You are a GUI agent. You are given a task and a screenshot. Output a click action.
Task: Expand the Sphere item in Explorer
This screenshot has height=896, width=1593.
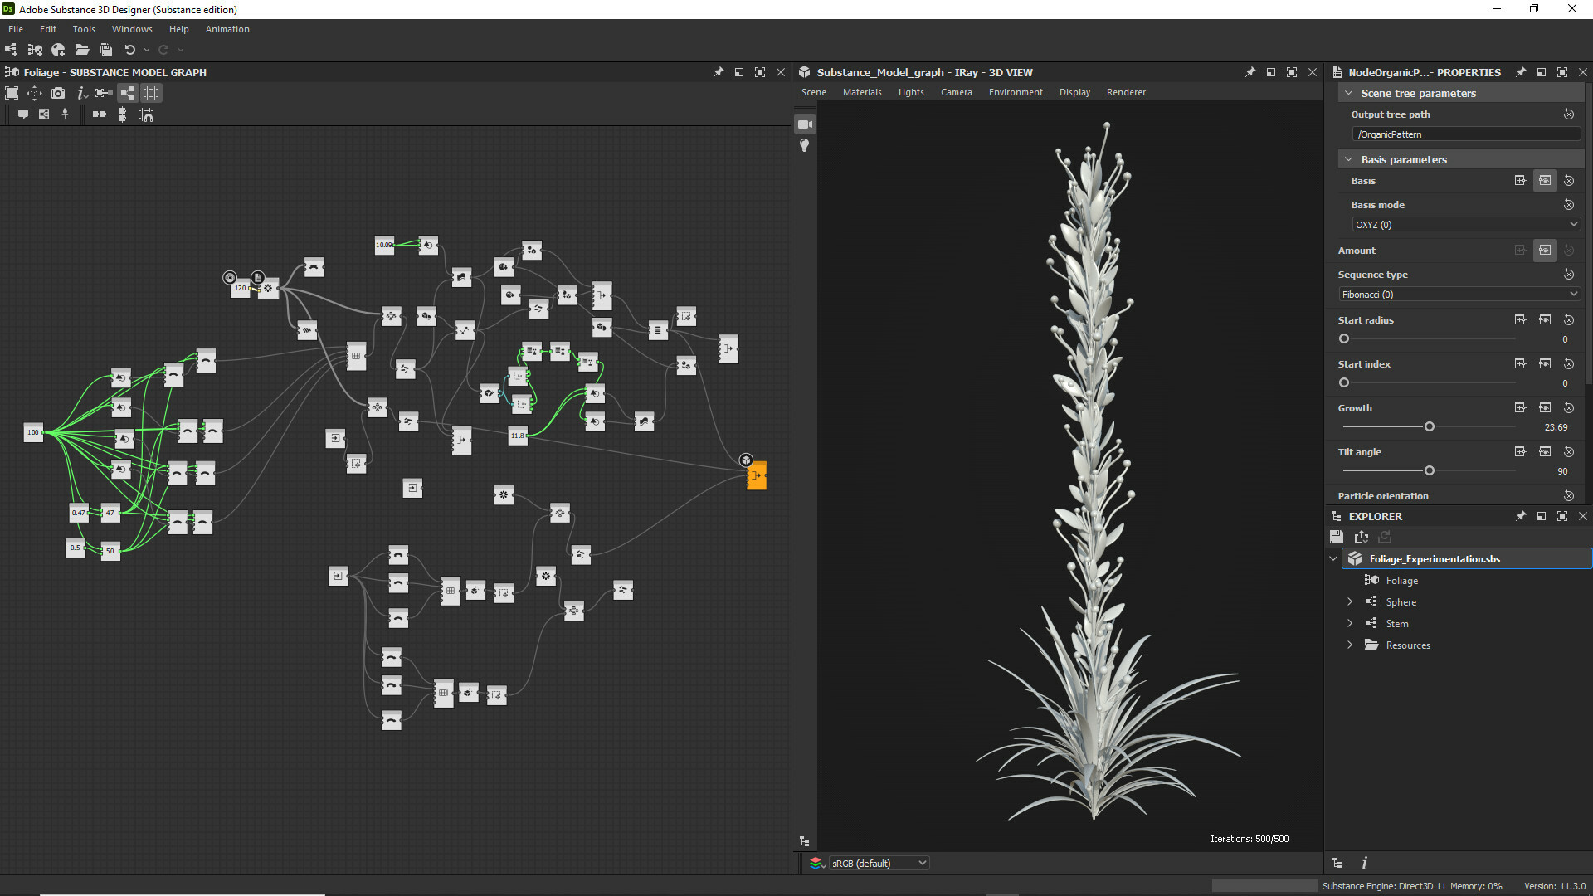(1350, 601)
